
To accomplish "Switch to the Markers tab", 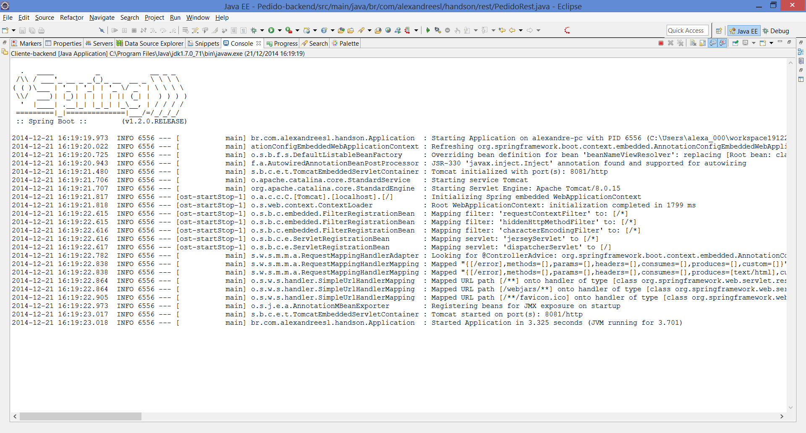I will point(26,43).
